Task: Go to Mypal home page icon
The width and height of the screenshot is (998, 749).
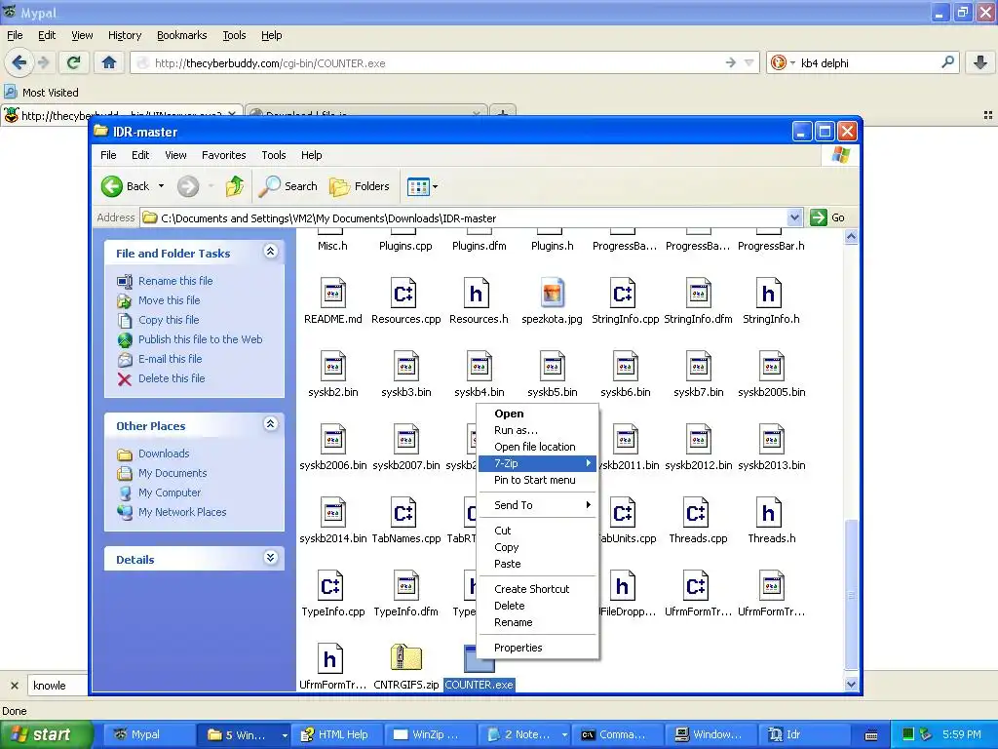Action: [109, 62]
